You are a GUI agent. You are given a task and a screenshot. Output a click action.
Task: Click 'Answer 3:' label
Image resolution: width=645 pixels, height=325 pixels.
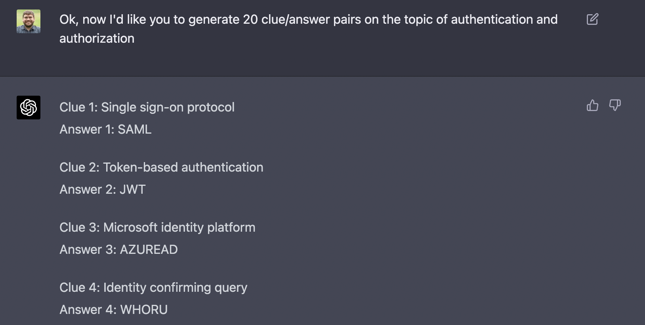pyautogui.click(x=88, y=249)
